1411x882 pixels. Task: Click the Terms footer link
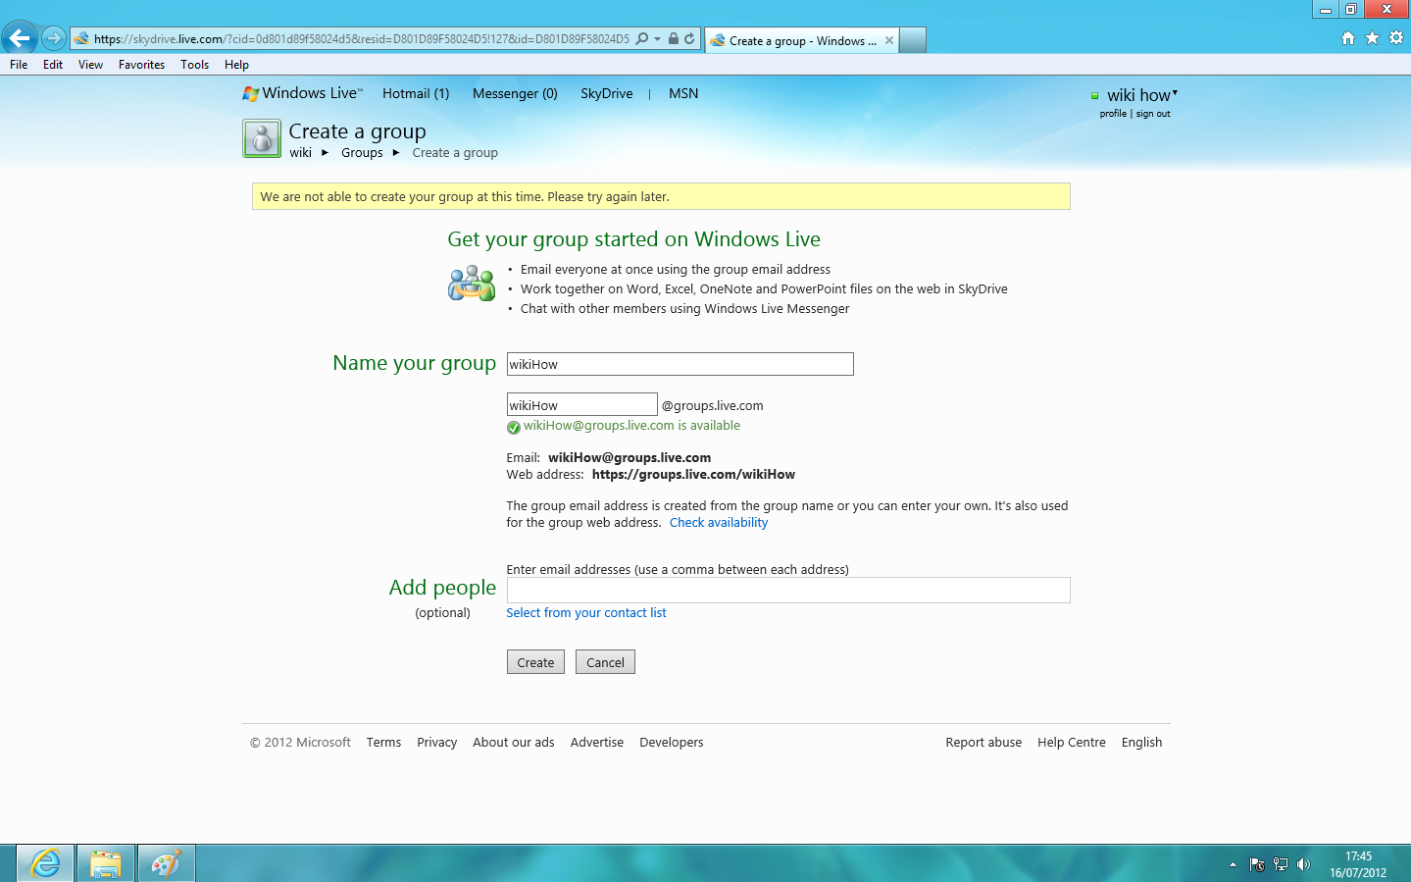[383, 742]
